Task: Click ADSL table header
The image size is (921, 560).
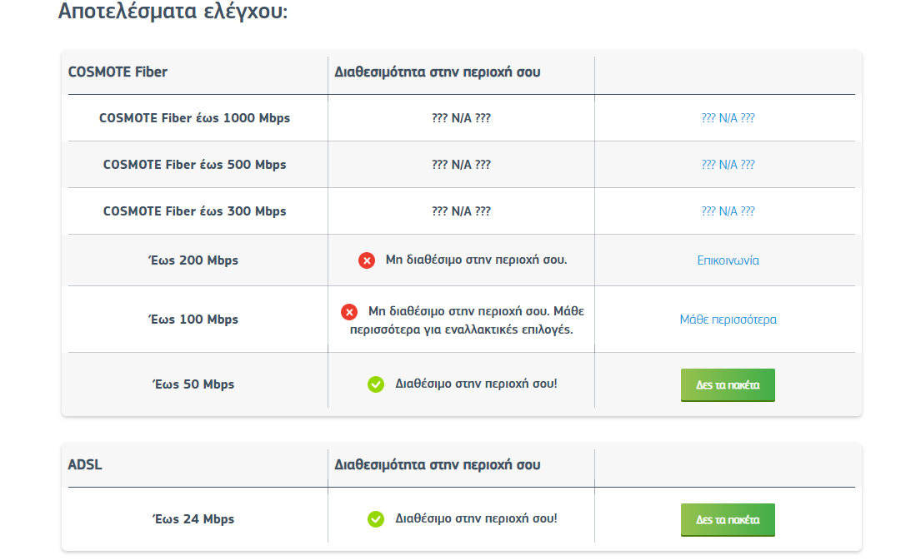Action: point(85,465)
